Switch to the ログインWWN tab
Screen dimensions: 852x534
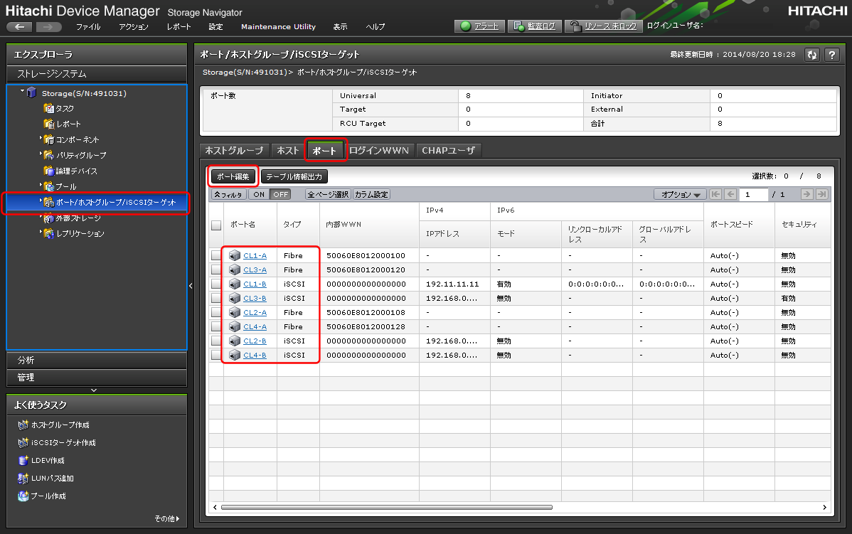coord(379,151)
